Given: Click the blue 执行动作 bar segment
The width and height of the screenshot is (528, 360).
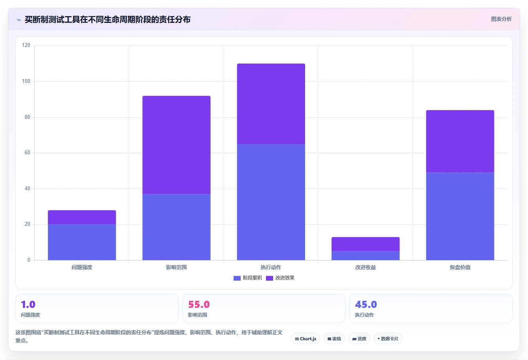Looking at the screenshot, I should (271, 202).
